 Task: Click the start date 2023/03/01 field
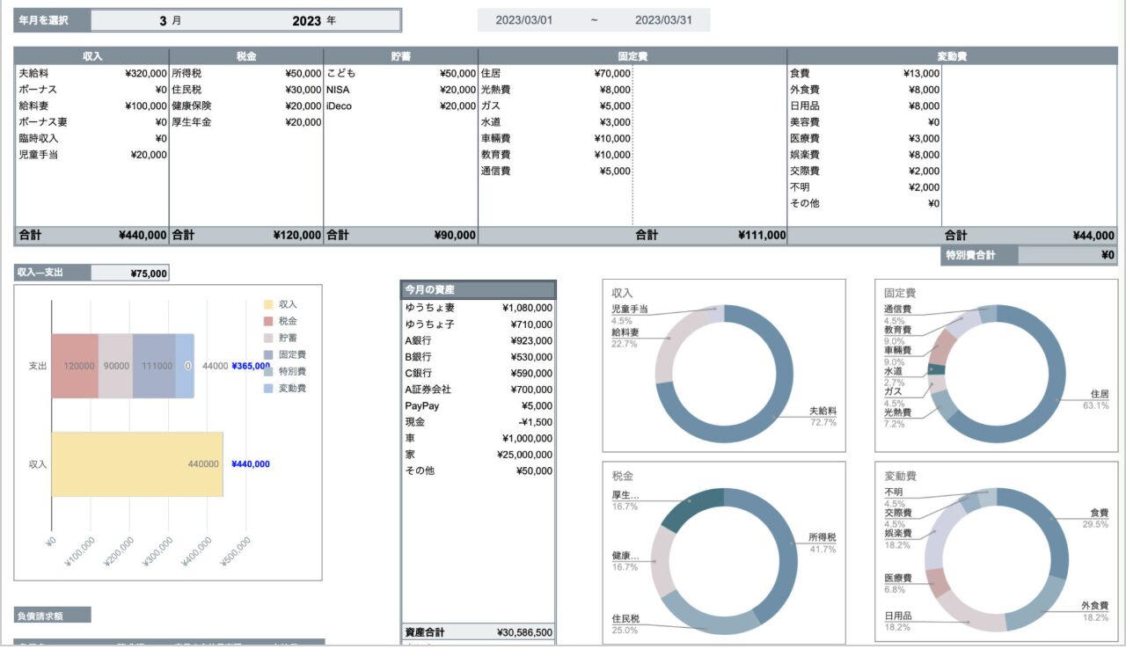(524, 20)
